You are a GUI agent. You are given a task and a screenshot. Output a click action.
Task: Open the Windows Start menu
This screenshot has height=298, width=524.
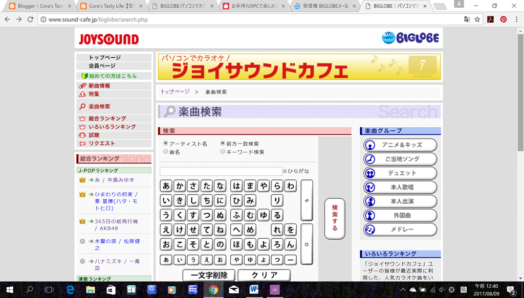(x=9, y=290)
